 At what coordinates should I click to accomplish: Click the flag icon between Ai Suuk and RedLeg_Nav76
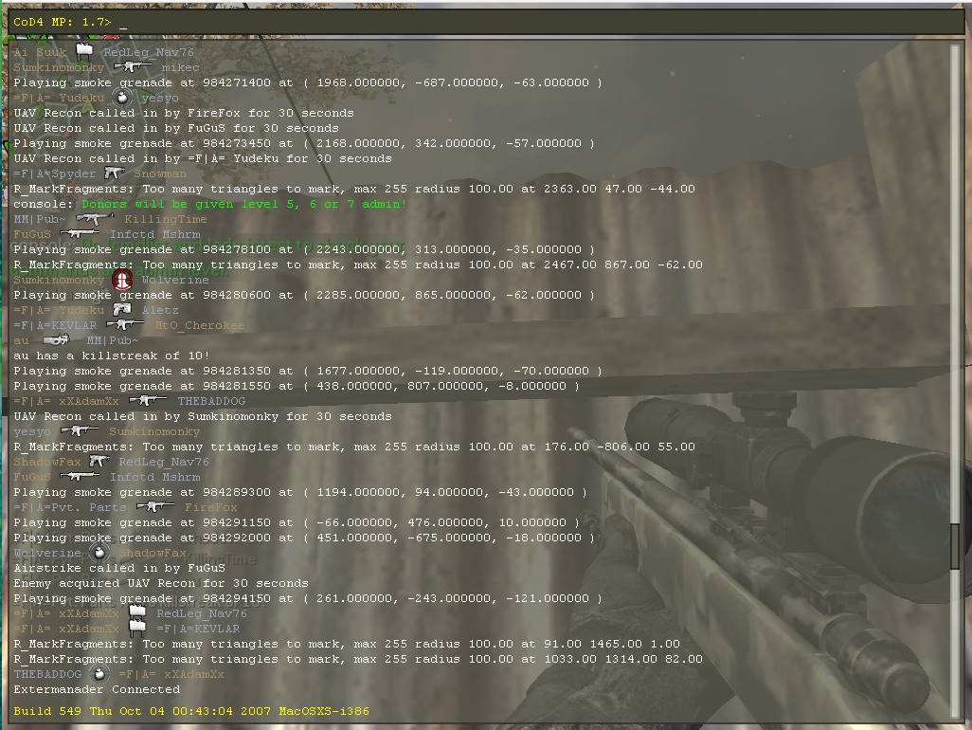tap(84, 51)
